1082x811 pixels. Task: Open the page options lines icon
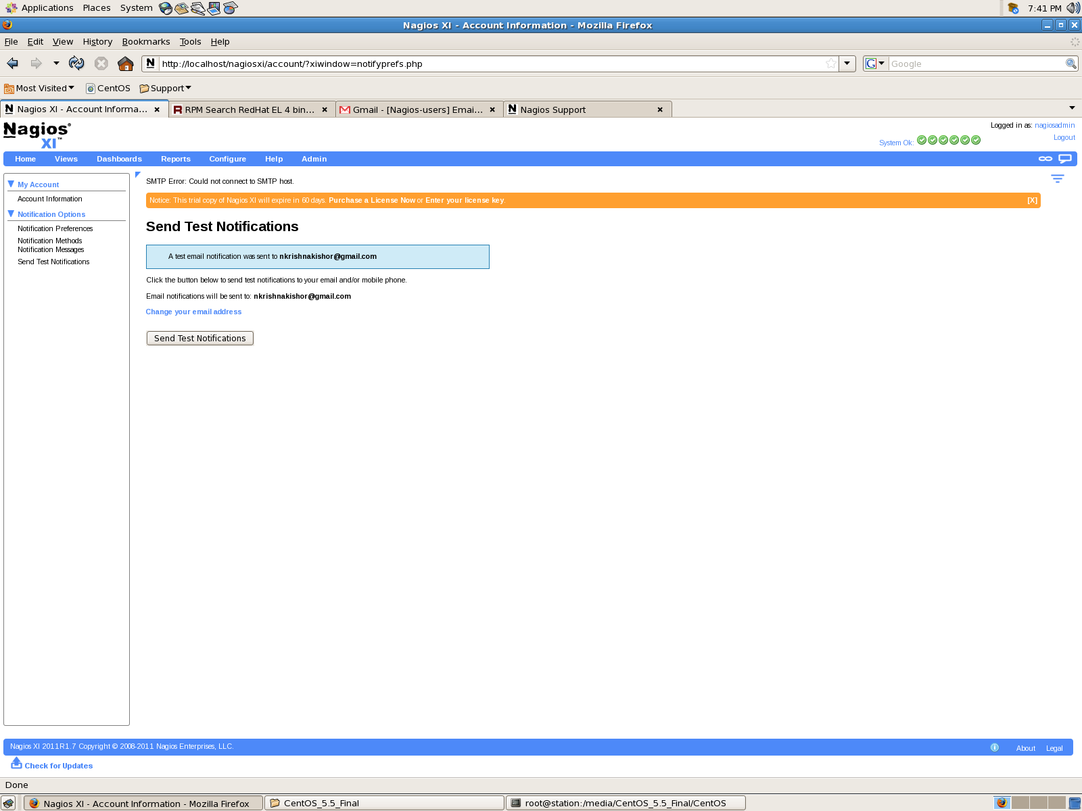pyautogui.click(x=1058, y=178)
